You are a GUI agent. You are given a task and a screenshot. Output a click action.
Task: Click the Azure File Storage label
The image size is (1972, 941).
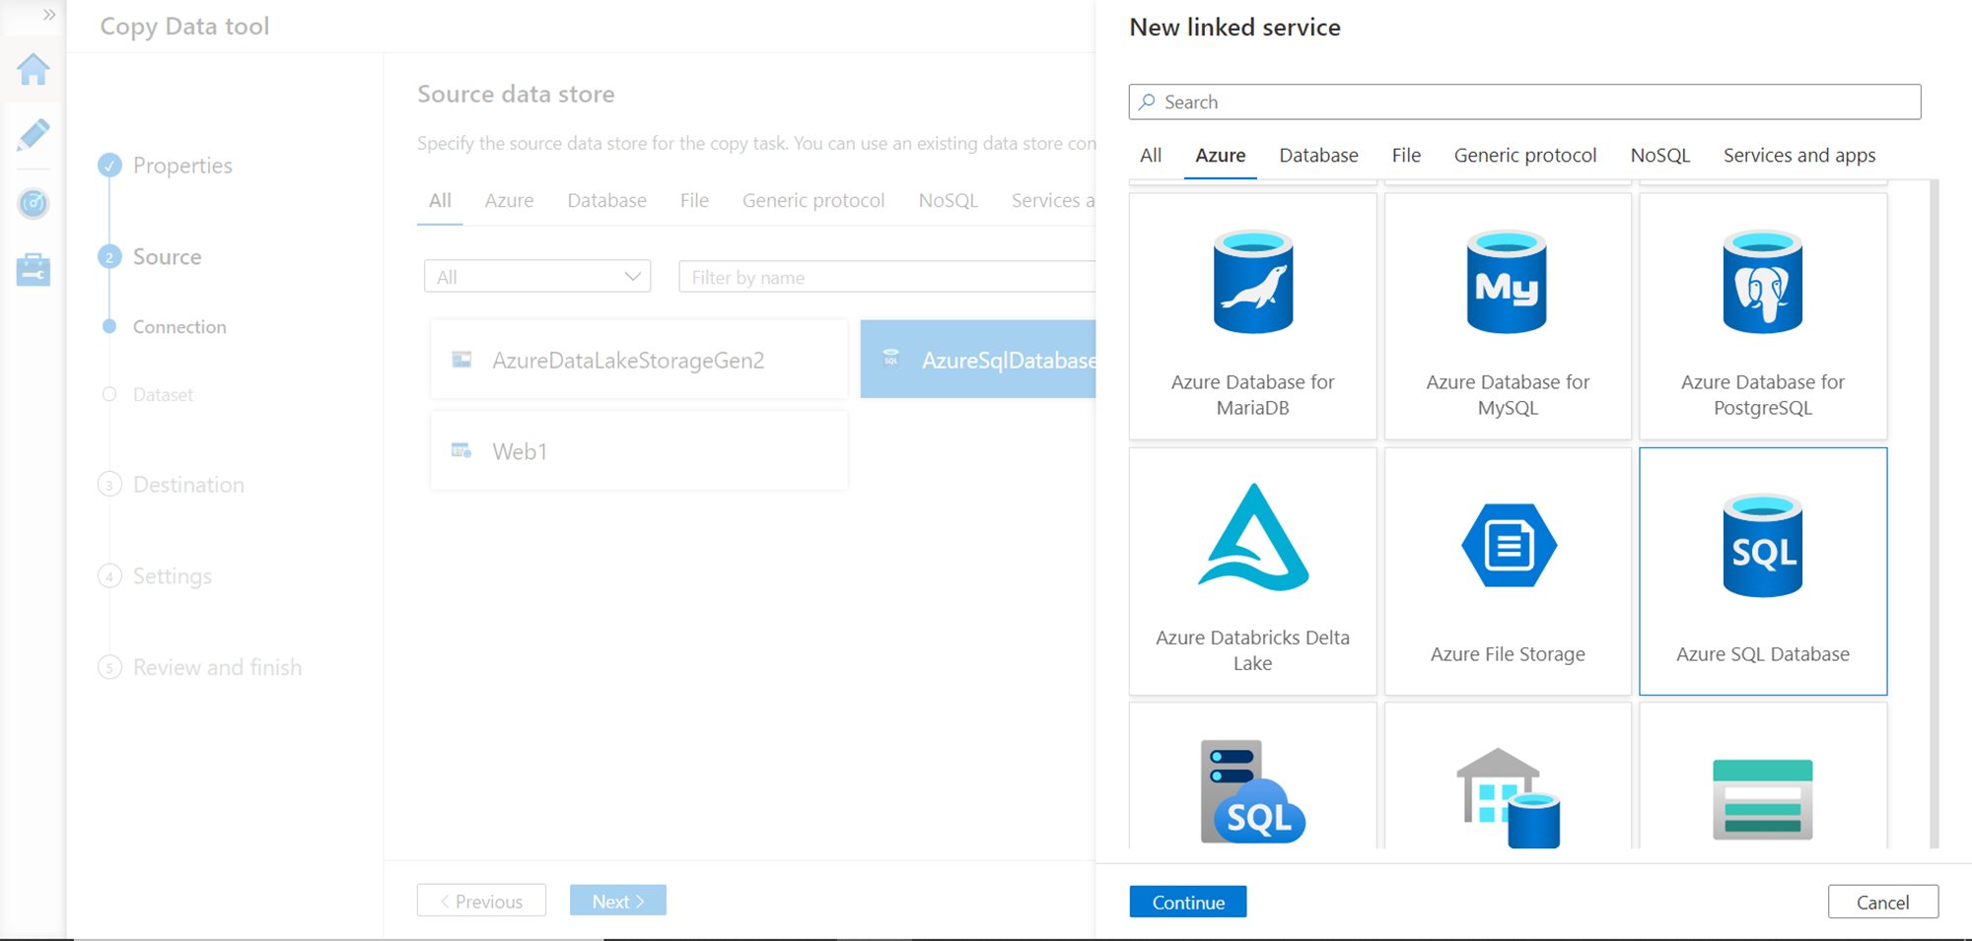click(1508, 654)
